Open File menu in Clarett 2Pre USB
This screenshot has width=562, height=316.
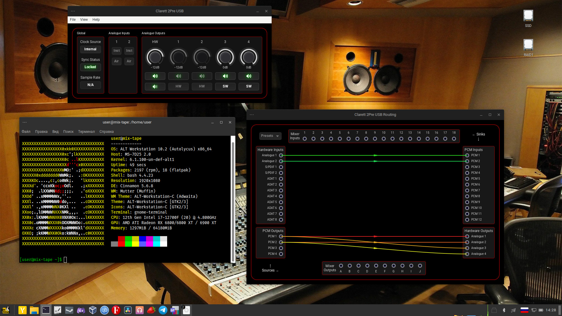(x=73, y=20)
